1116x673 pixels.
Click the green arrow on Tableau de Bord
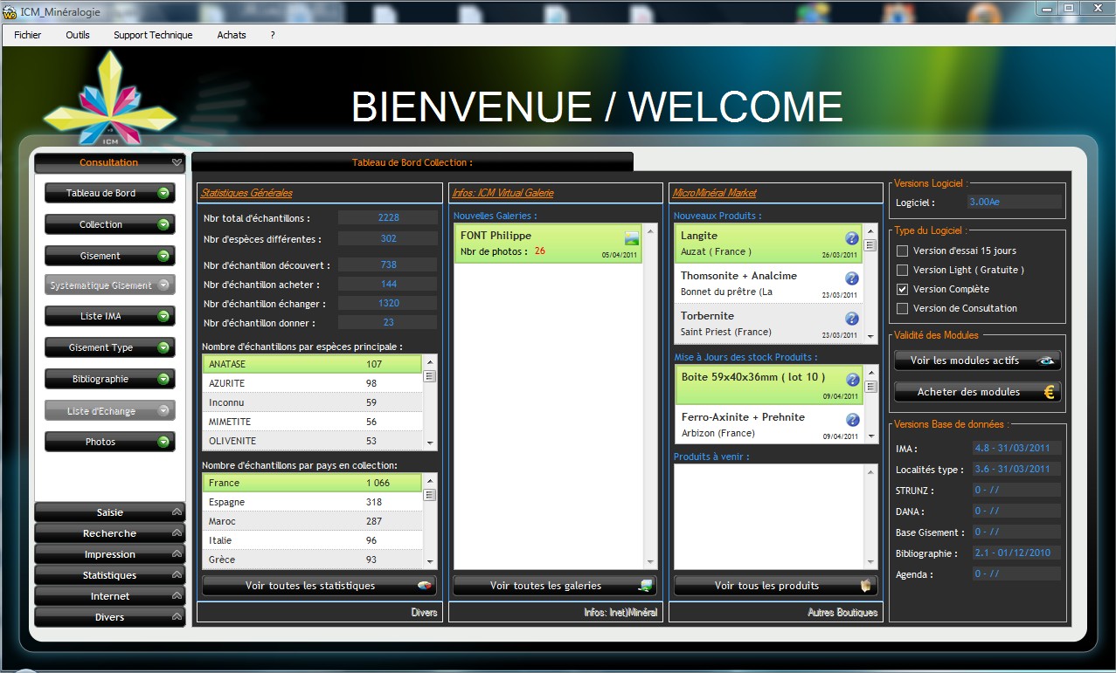(x=163, y=193)
